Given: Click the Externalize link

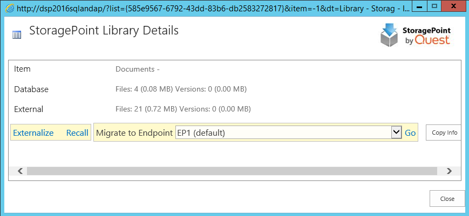Looking at the screenshot, I should tap(33, 133).
